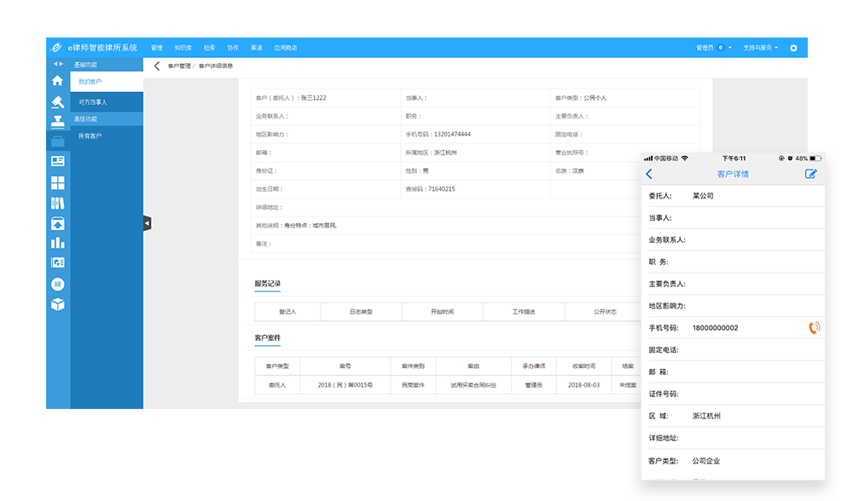This screenshot has width=853, height=501.
Task: Open the 知识库 top menu
Action: (x=183, y=49)
